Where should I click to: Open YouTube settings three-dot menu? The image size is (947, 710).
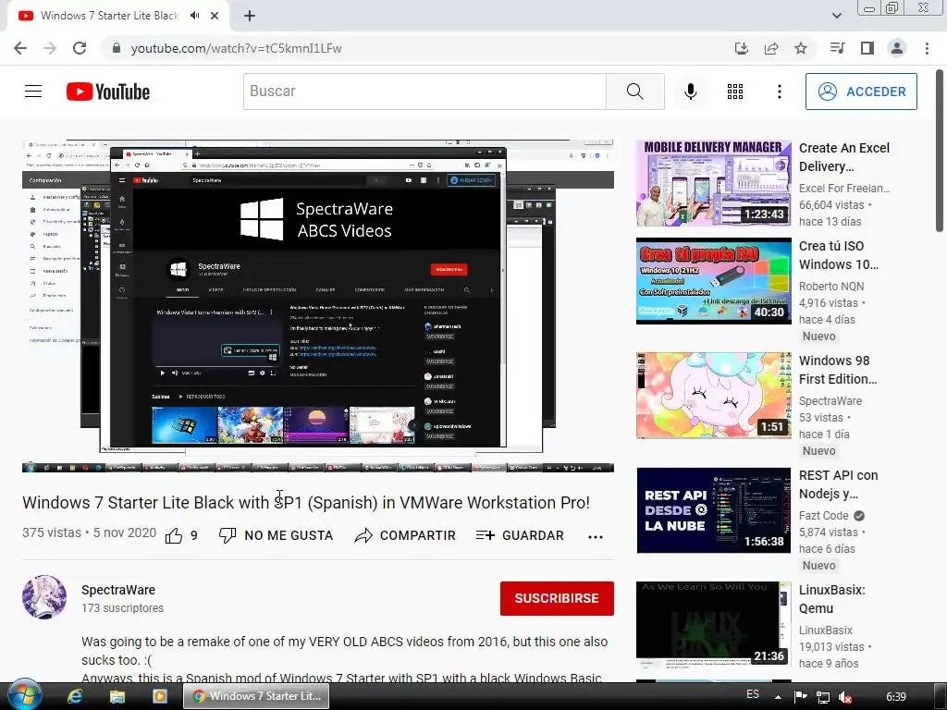(x=779, y=92)
